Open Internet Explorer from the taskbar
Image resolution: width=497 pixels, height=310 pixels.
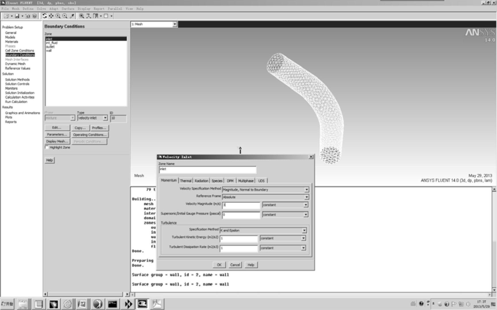[x=68, y=304]
